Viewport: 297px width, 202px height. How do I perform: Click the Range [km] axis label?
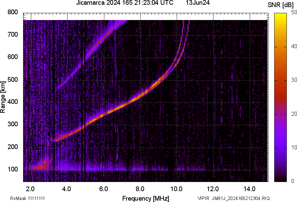[3, 97]
